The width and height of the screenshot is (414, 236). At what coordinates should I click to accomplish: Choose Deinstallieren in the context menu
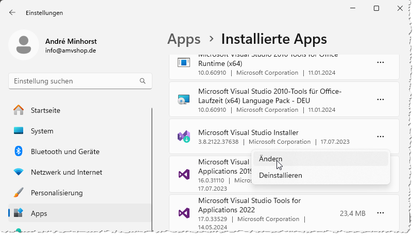coord(321,175)
